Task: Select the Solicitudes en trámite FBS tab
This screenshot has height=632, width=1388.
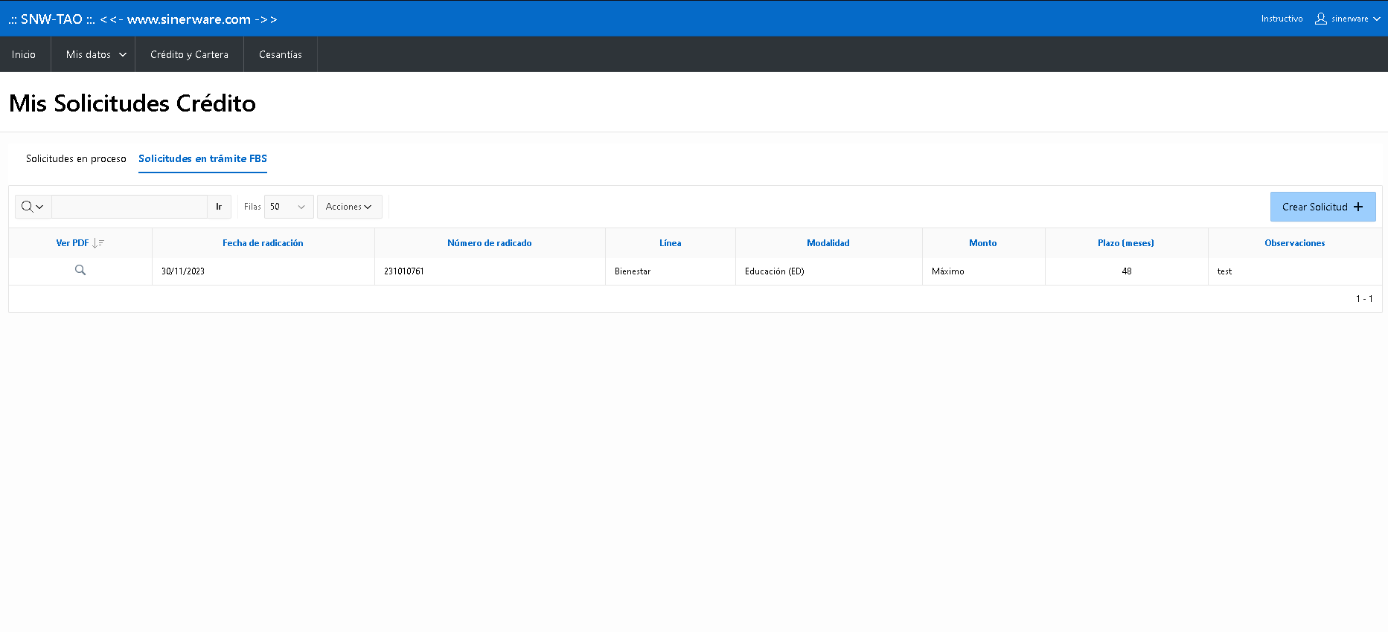Action: pyautogui.click(x=202, y=158)
